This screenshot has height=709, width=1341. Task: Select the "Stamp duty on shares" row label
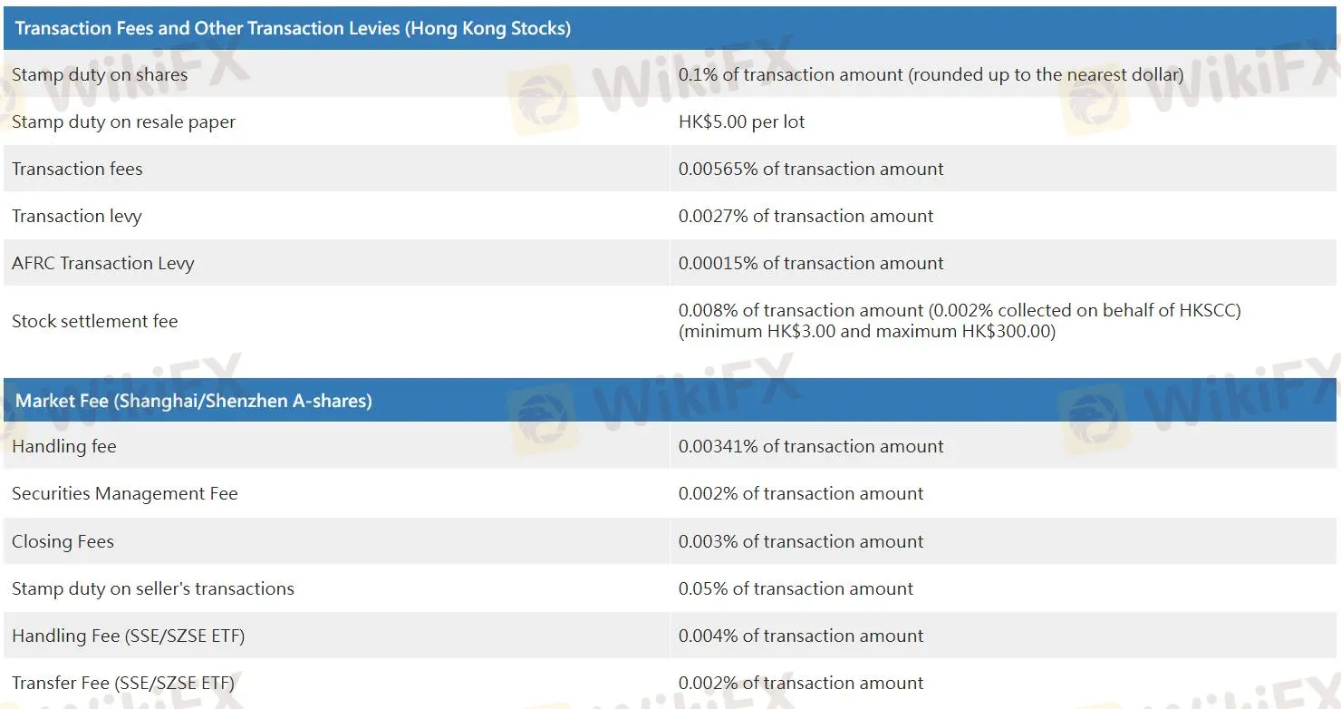pyautogui.click(x=100, y=74)
